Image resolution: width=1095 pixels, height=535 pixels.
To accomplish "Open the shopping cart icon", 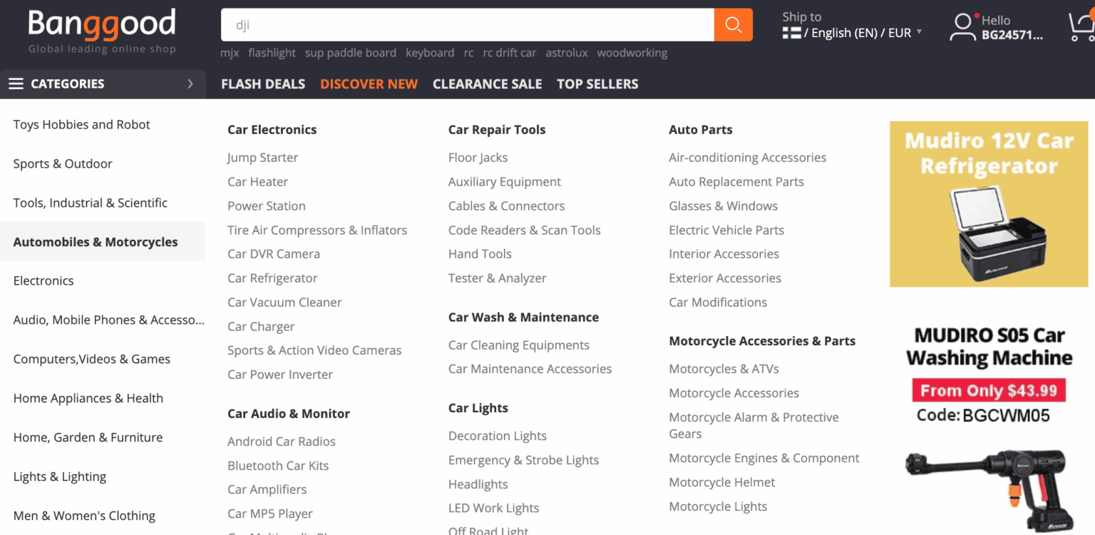I will (x=1086, y=24).
